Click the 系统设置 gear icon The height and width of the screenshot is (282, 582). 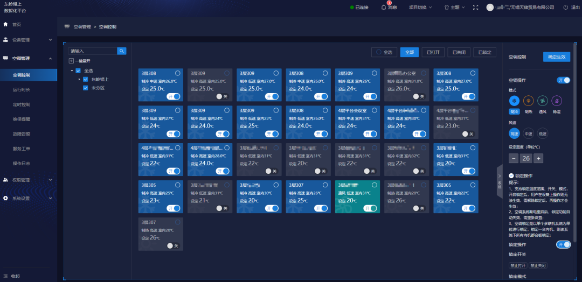[x=5, y=198]
